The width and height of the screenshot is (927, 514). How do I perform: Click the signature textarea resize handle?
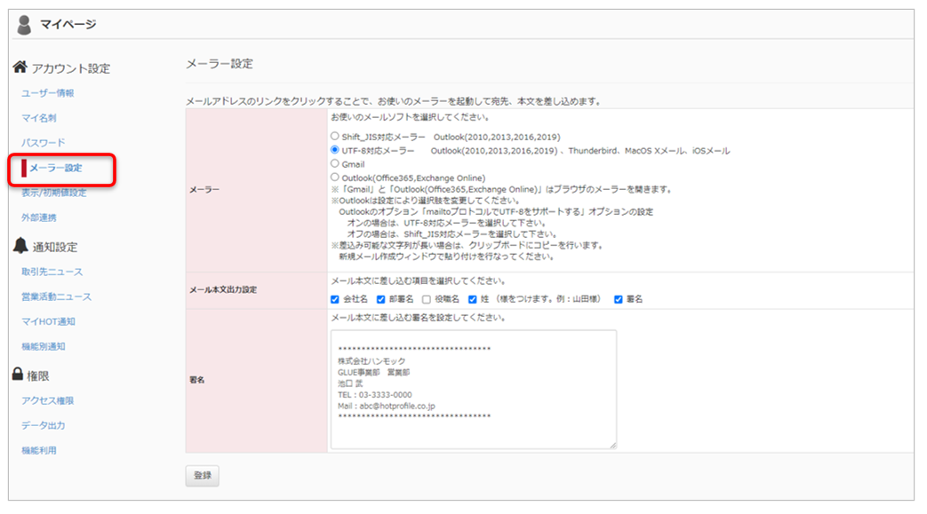click(613, 446)
